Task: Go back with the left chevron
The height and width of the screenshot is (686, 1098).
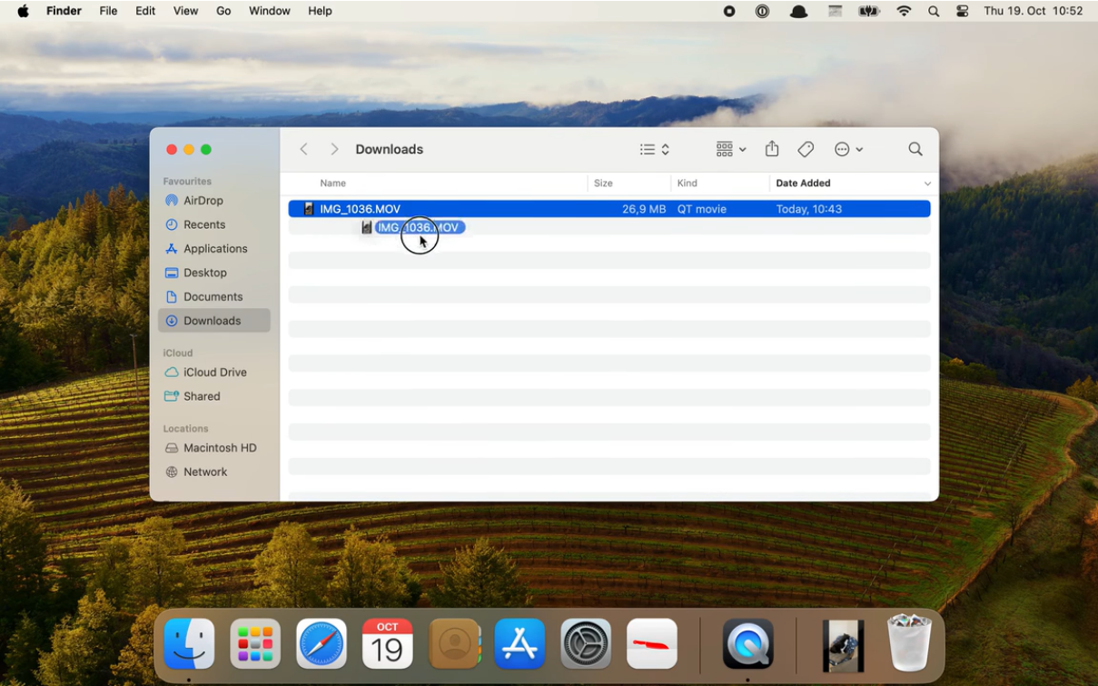Action: click(304, 149)
